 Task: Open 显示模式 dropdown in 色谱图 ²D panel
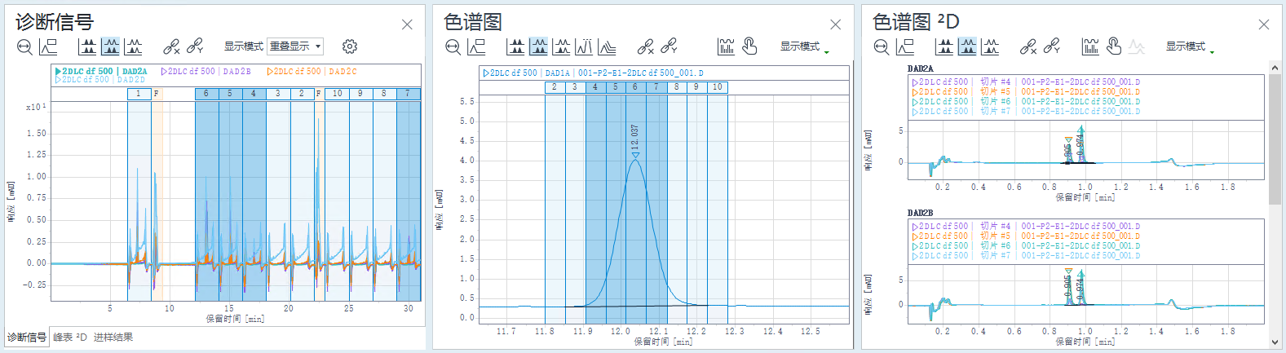[x=1190, y=46]
